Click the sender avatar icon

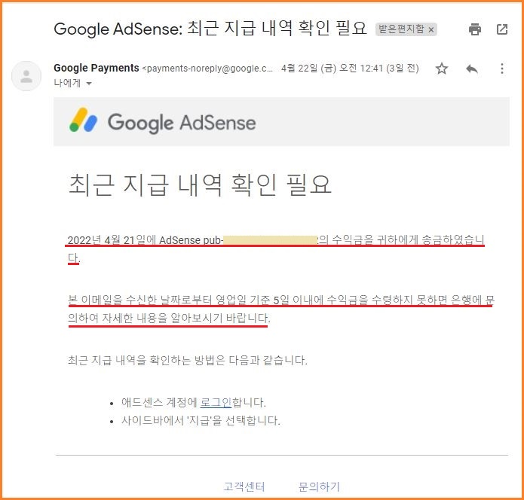(26, 76)
